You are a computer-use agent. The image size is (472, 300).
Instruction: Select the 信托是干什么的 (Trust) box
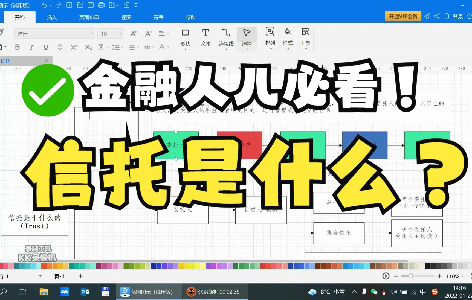[34, 222]
